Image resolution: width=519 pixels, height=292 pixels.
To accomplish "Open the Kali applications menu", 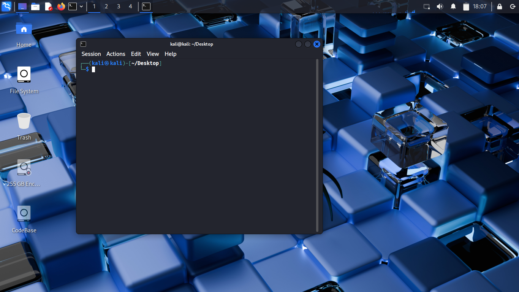I will [6, 6].
